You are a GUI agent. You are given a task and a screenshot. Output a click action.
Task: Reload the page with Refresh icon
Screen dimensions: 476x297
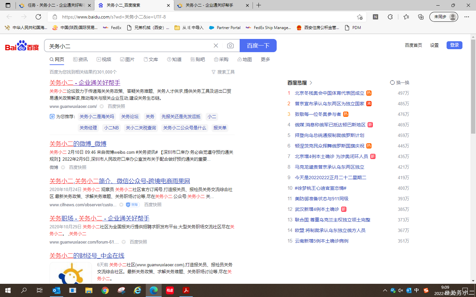[38, 17]
